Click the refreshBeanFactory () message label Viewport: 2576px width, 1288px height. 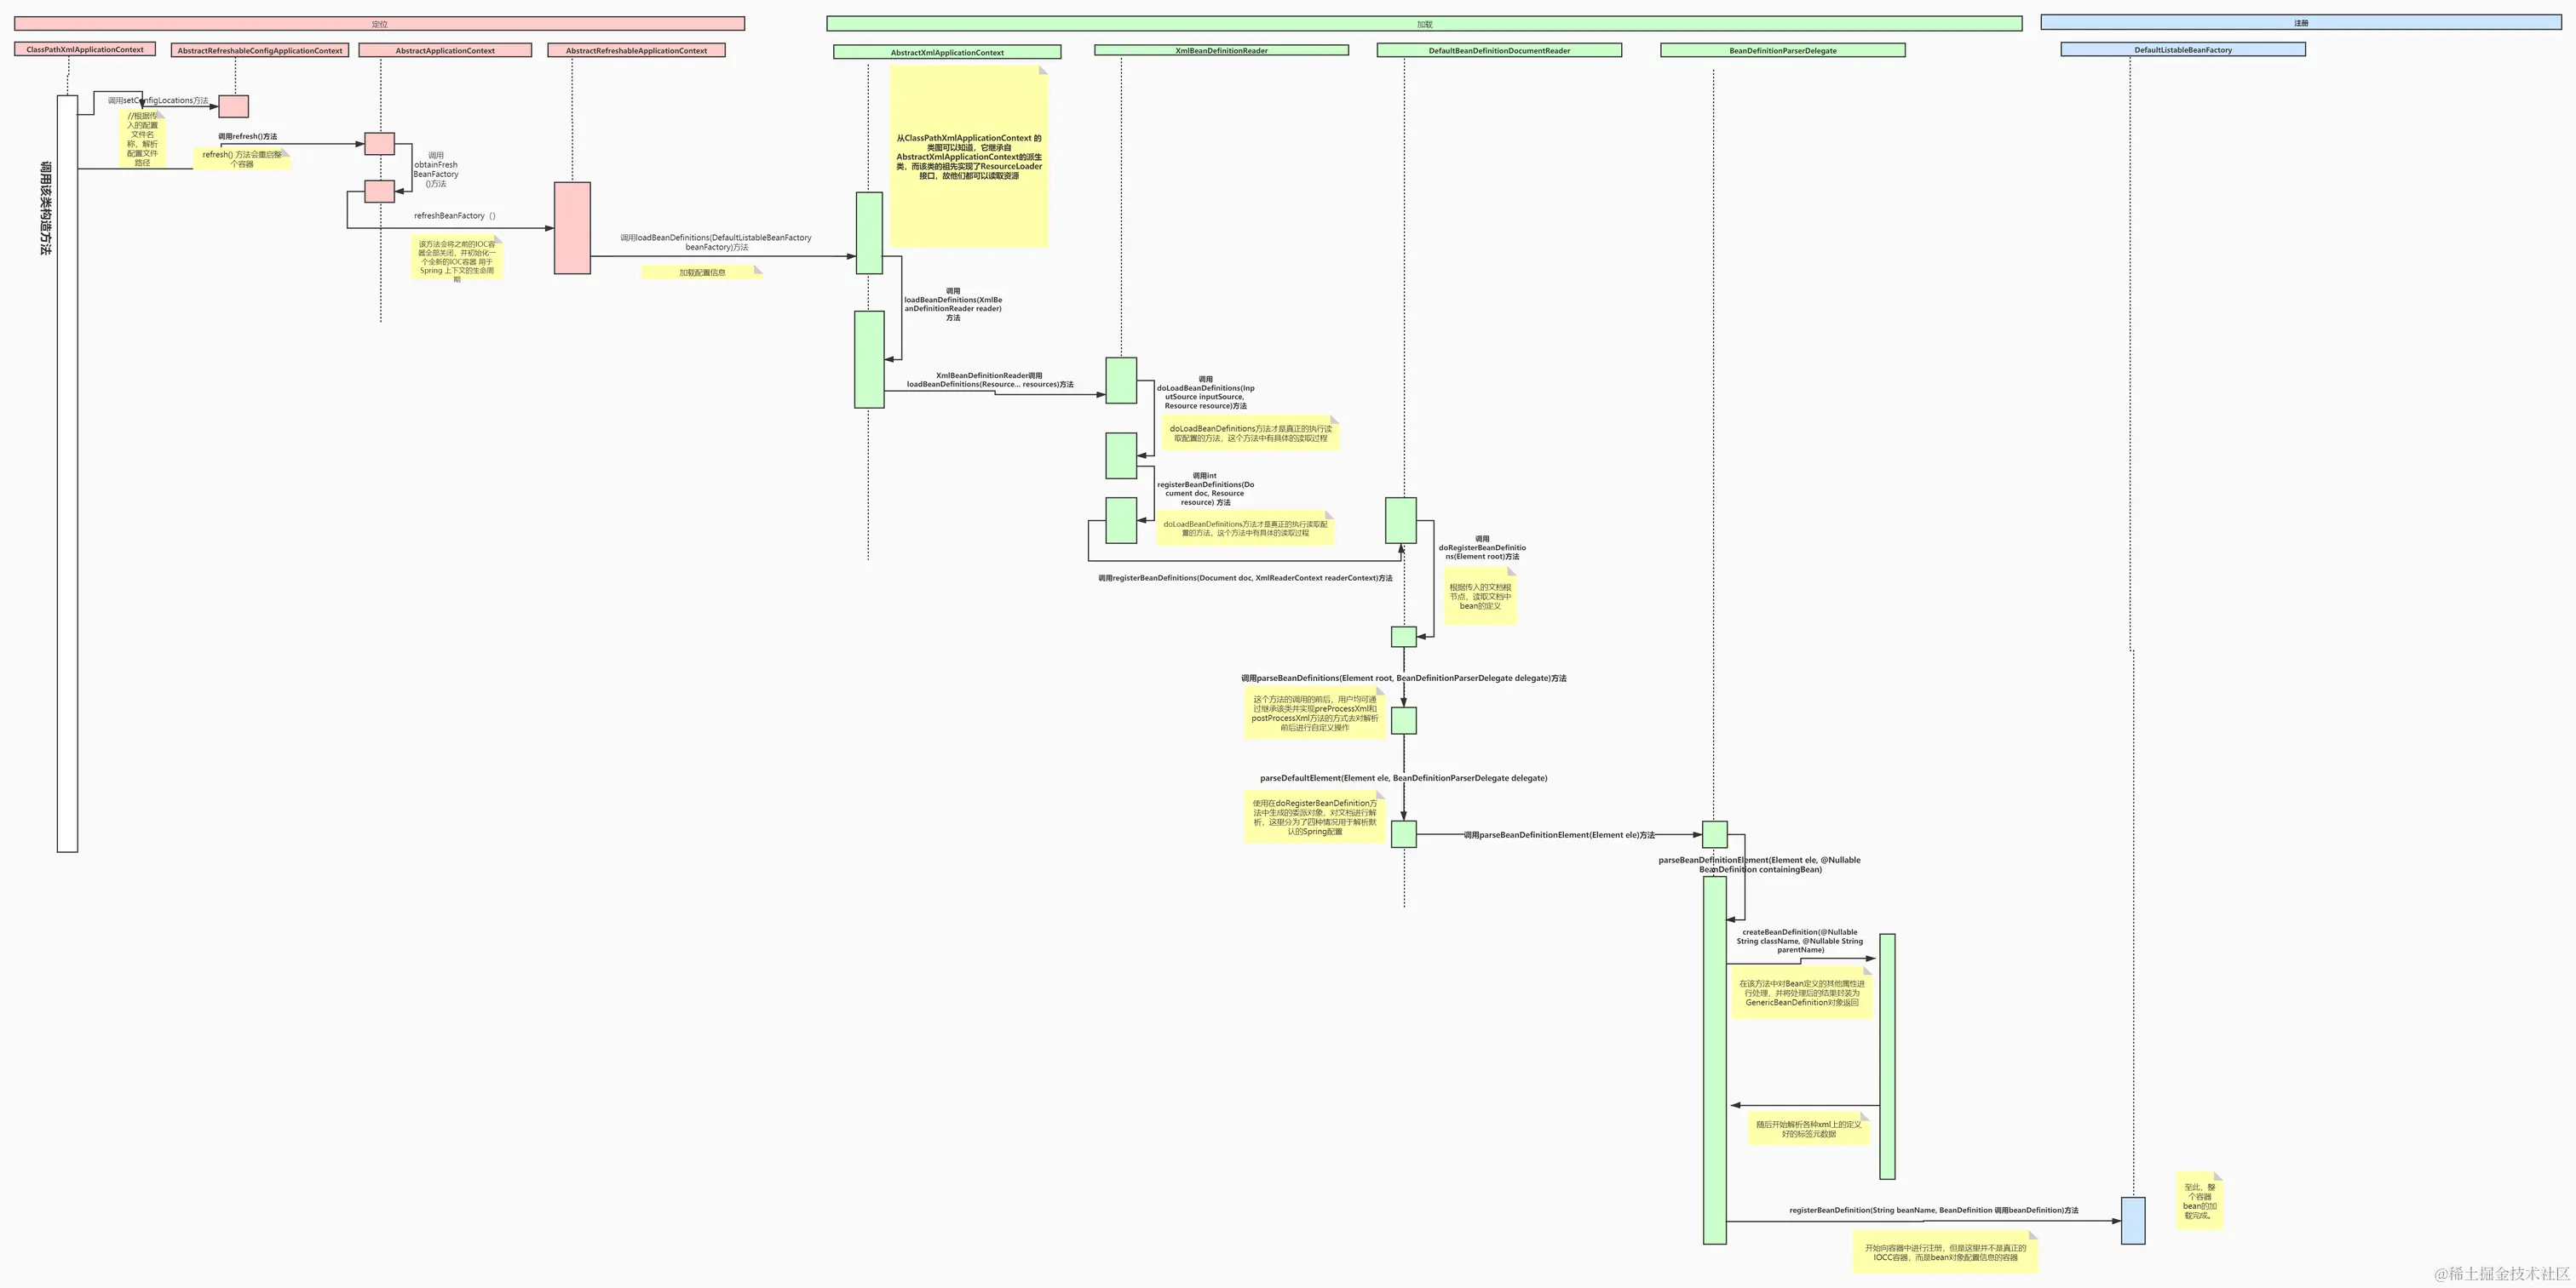(x=454, y=216)
